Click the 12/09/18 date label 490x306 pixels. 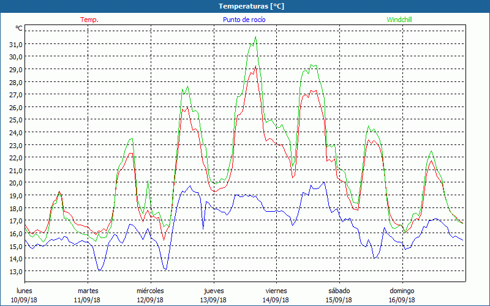150,300
